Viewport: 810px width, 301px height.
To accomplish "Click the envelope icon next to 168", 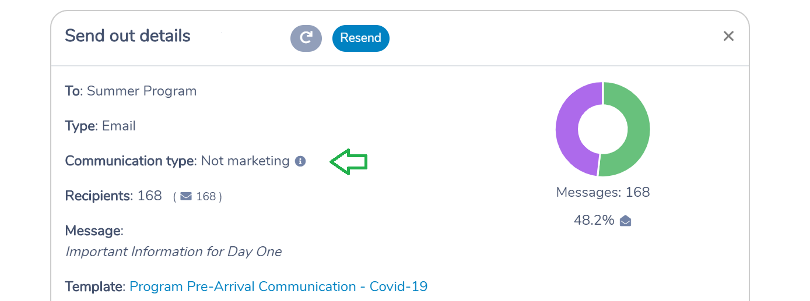I will tap(186, 197).
